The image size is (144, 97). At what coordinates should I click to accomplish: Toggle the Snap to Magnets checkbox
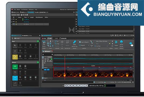click(x=80, y=42)
